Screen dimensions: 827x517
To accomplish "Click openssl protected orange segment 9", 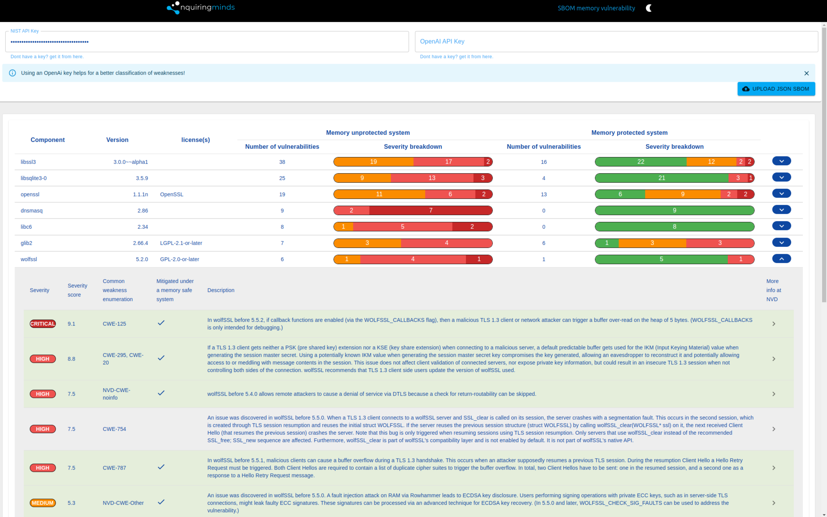I will pos(683,194).
